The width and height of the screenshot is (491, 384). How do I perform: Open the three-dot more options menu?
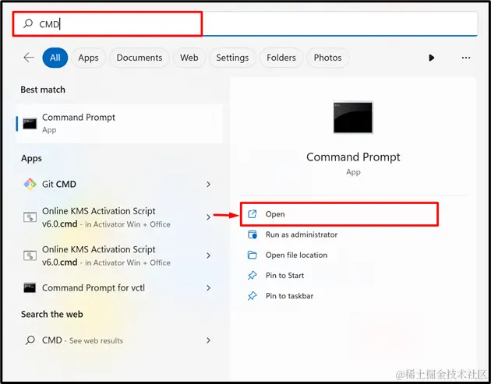(466, 58)
